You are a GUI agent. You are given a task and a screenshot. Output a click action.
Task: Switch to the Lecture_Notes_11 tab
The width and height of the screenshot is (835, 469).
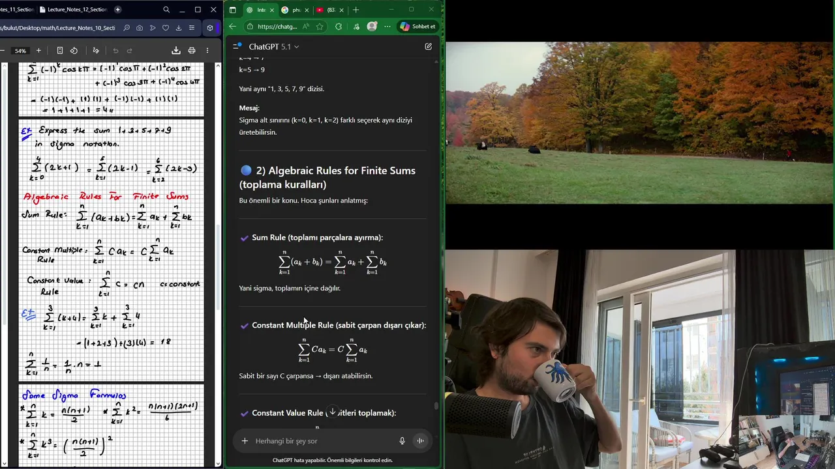pos(17,10)
